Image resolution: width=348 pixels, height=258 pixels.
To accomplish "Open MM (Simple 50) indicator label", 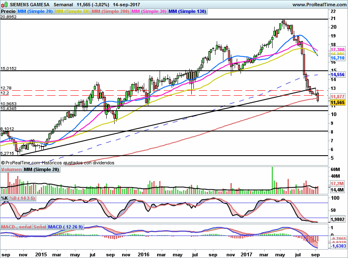I will [x=72, y=11].
